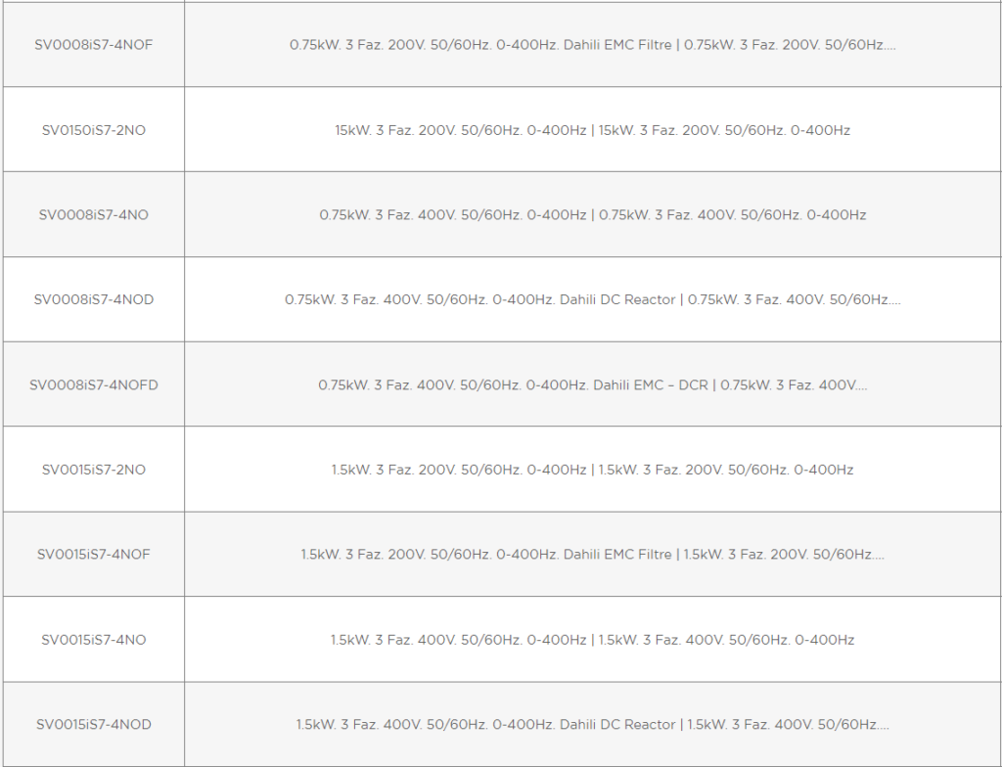Select the SV0015iS7-4NOF model code
Image resolution: width=1002 pixels, height=767 pixels.
click(x=93, y=554)
